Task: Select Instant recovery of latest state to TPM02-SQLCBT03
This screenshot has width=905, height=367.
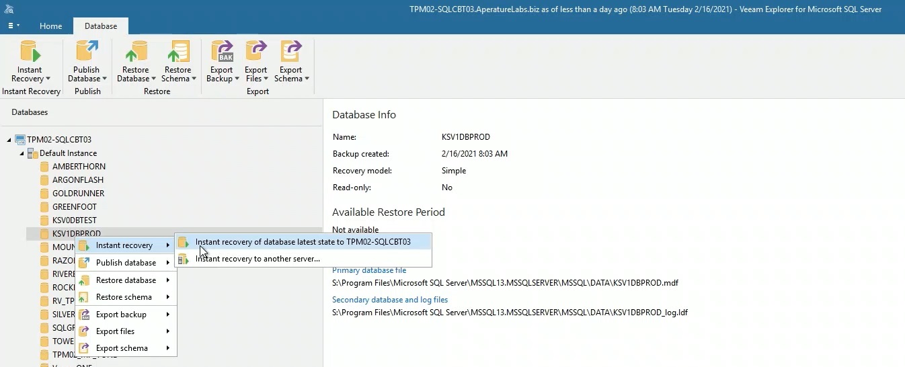Action: pyautogui.click(x=303, y=242)
